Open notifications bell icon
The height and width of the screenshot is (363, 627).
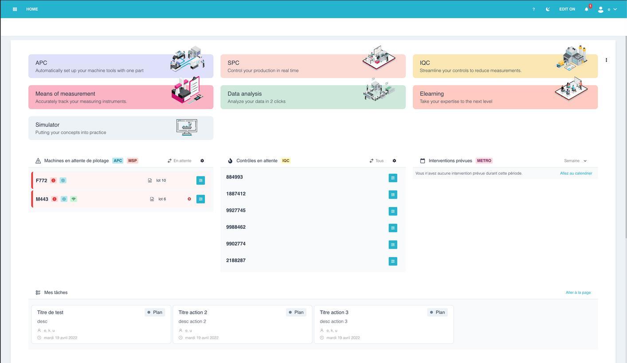[x=587, y=9]
